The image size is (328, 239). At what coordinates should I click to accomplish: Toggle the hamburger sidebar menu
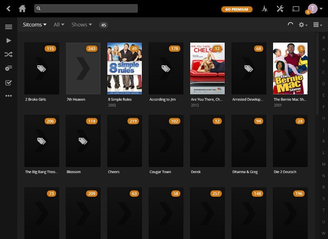[9, 27]
